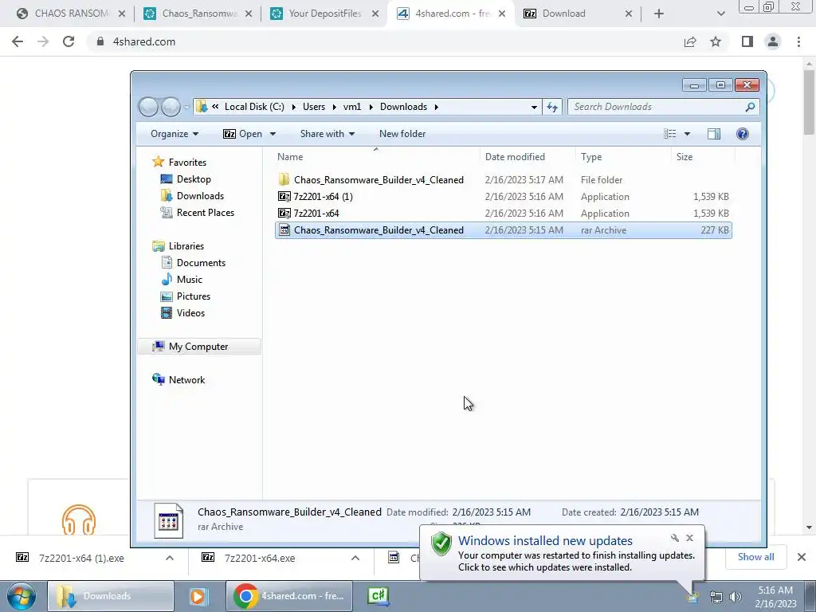Open the Windows Start orb
This screenshot has width=816, height=612.
(22, 596)
